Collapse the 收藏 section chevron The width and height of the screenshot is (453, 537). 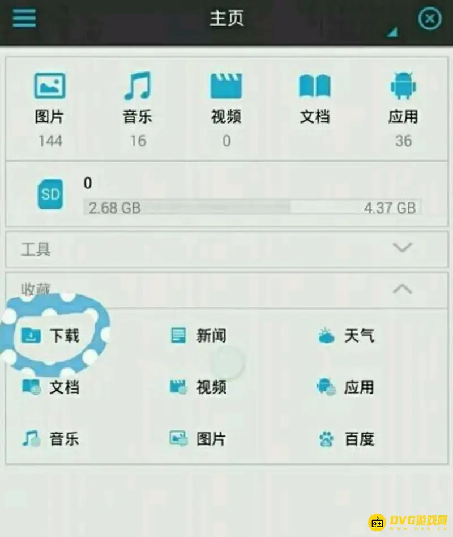click(403, 289)
